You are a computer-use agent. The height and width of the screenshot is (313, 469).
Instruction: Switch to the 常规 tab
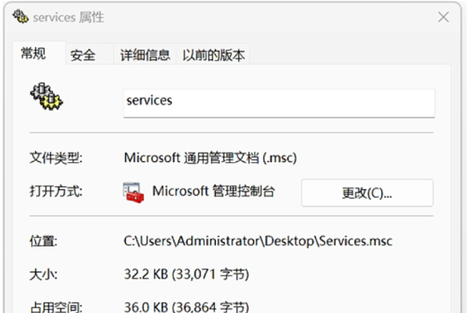[x=33, y=54]
